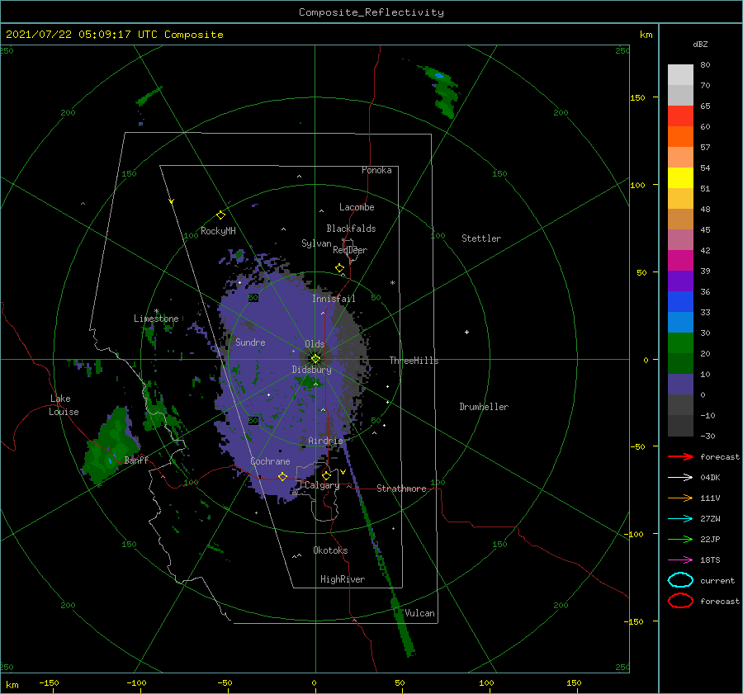Viewport: 743px width, 694px height.
Task: Click the Innisfail city label
Action: [334, 299]
